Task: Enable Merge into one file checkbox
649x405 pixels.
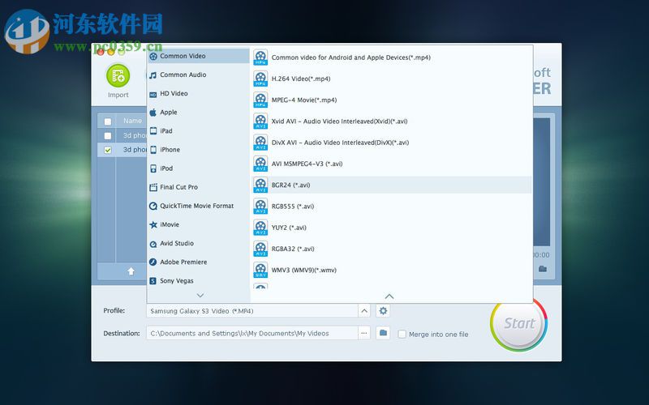Action: pyautogui.click(x=402, y=334)
